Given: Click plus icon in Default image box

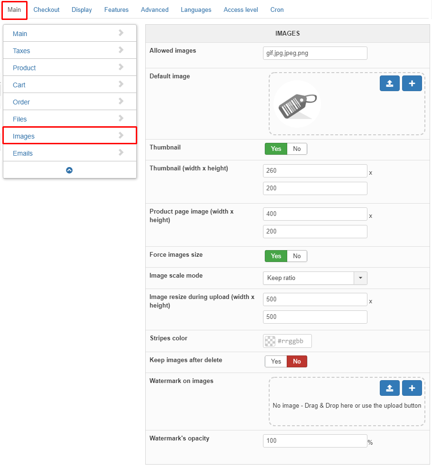Looking at the screenshot, I should click(x=412, y=84).
